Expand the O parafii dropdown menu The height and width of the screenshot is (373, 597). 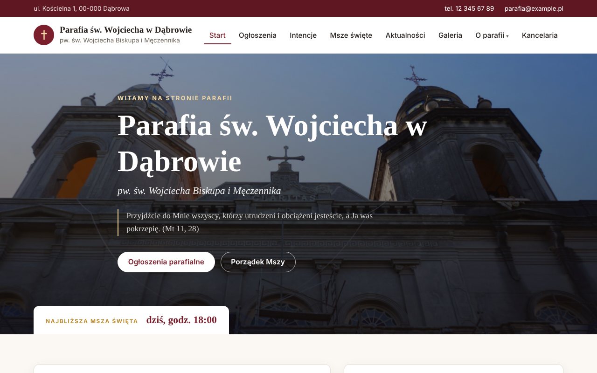click(492, 35)
